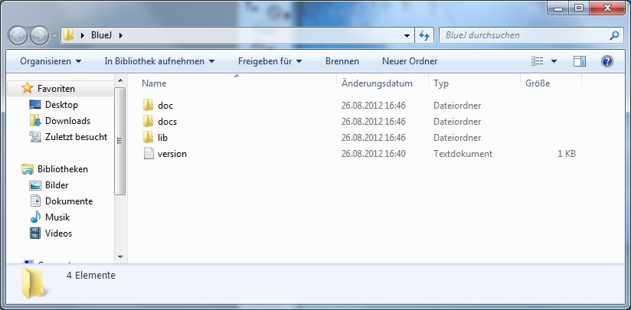The image size is (631, 310).
Task: Open Musik library in sidebar
Action: coord(57,217)
